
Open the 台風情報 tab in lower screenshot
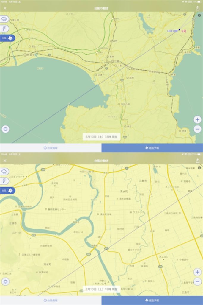51,300
